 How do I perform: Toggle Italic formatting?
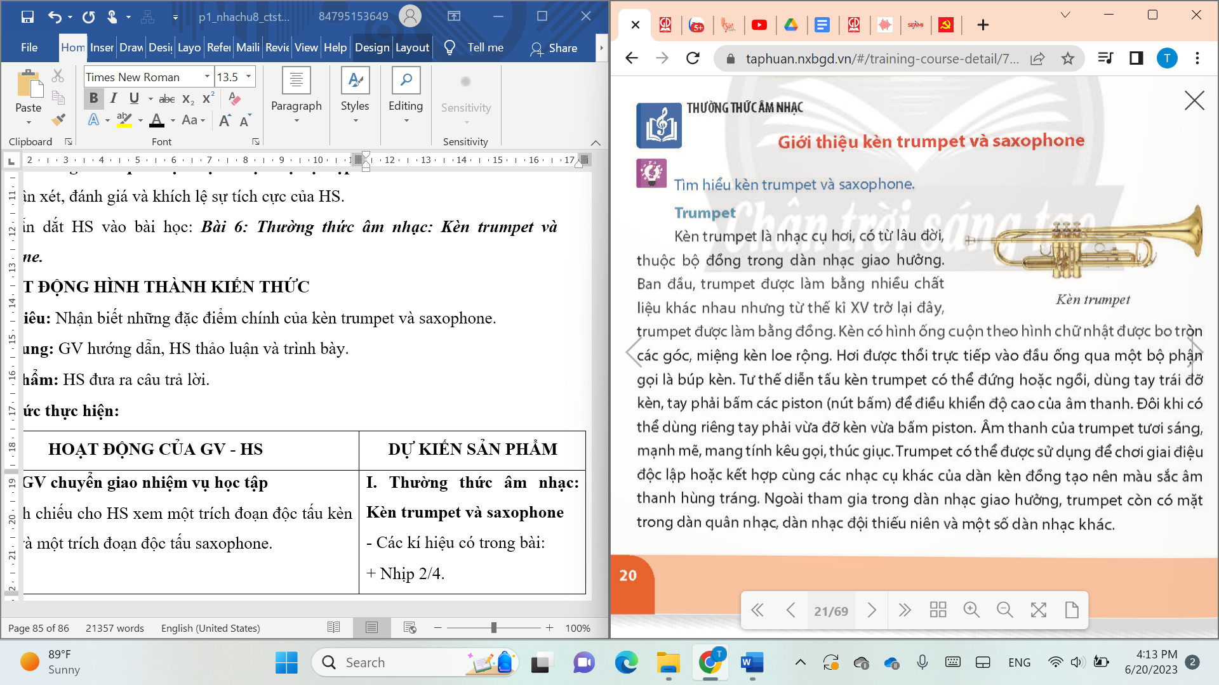[x=114, y=98]
